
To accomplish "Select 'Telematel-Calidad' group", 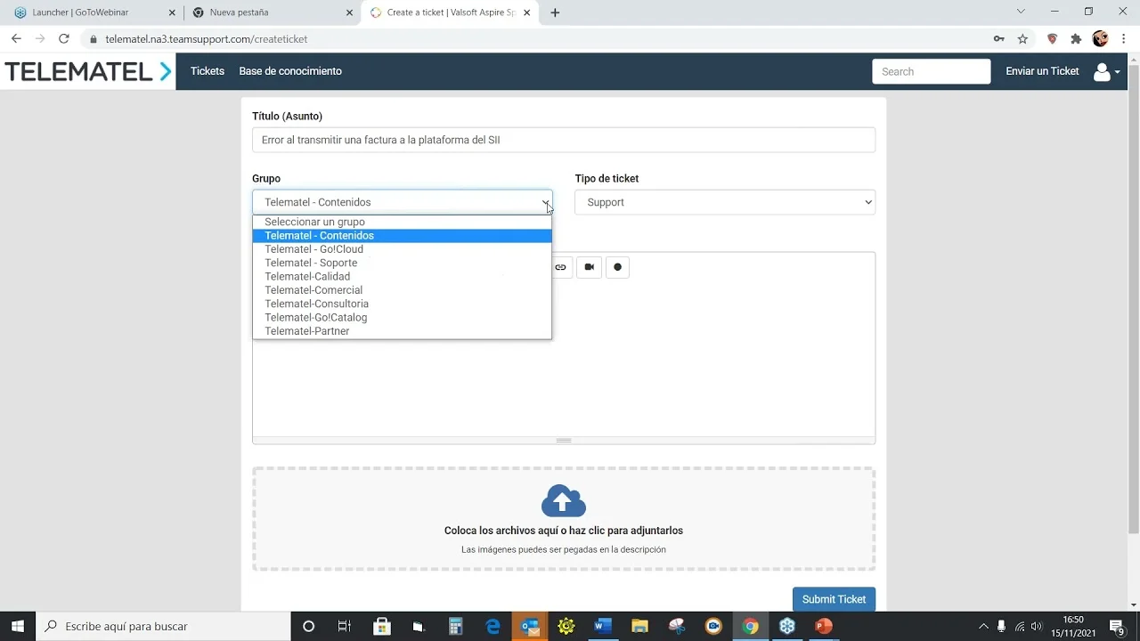I will 402,277.
